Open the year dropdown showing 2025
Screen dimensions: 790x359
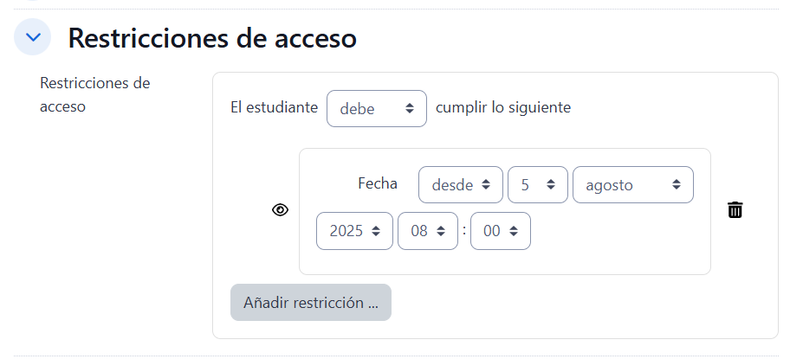click(x=354, y=231)
